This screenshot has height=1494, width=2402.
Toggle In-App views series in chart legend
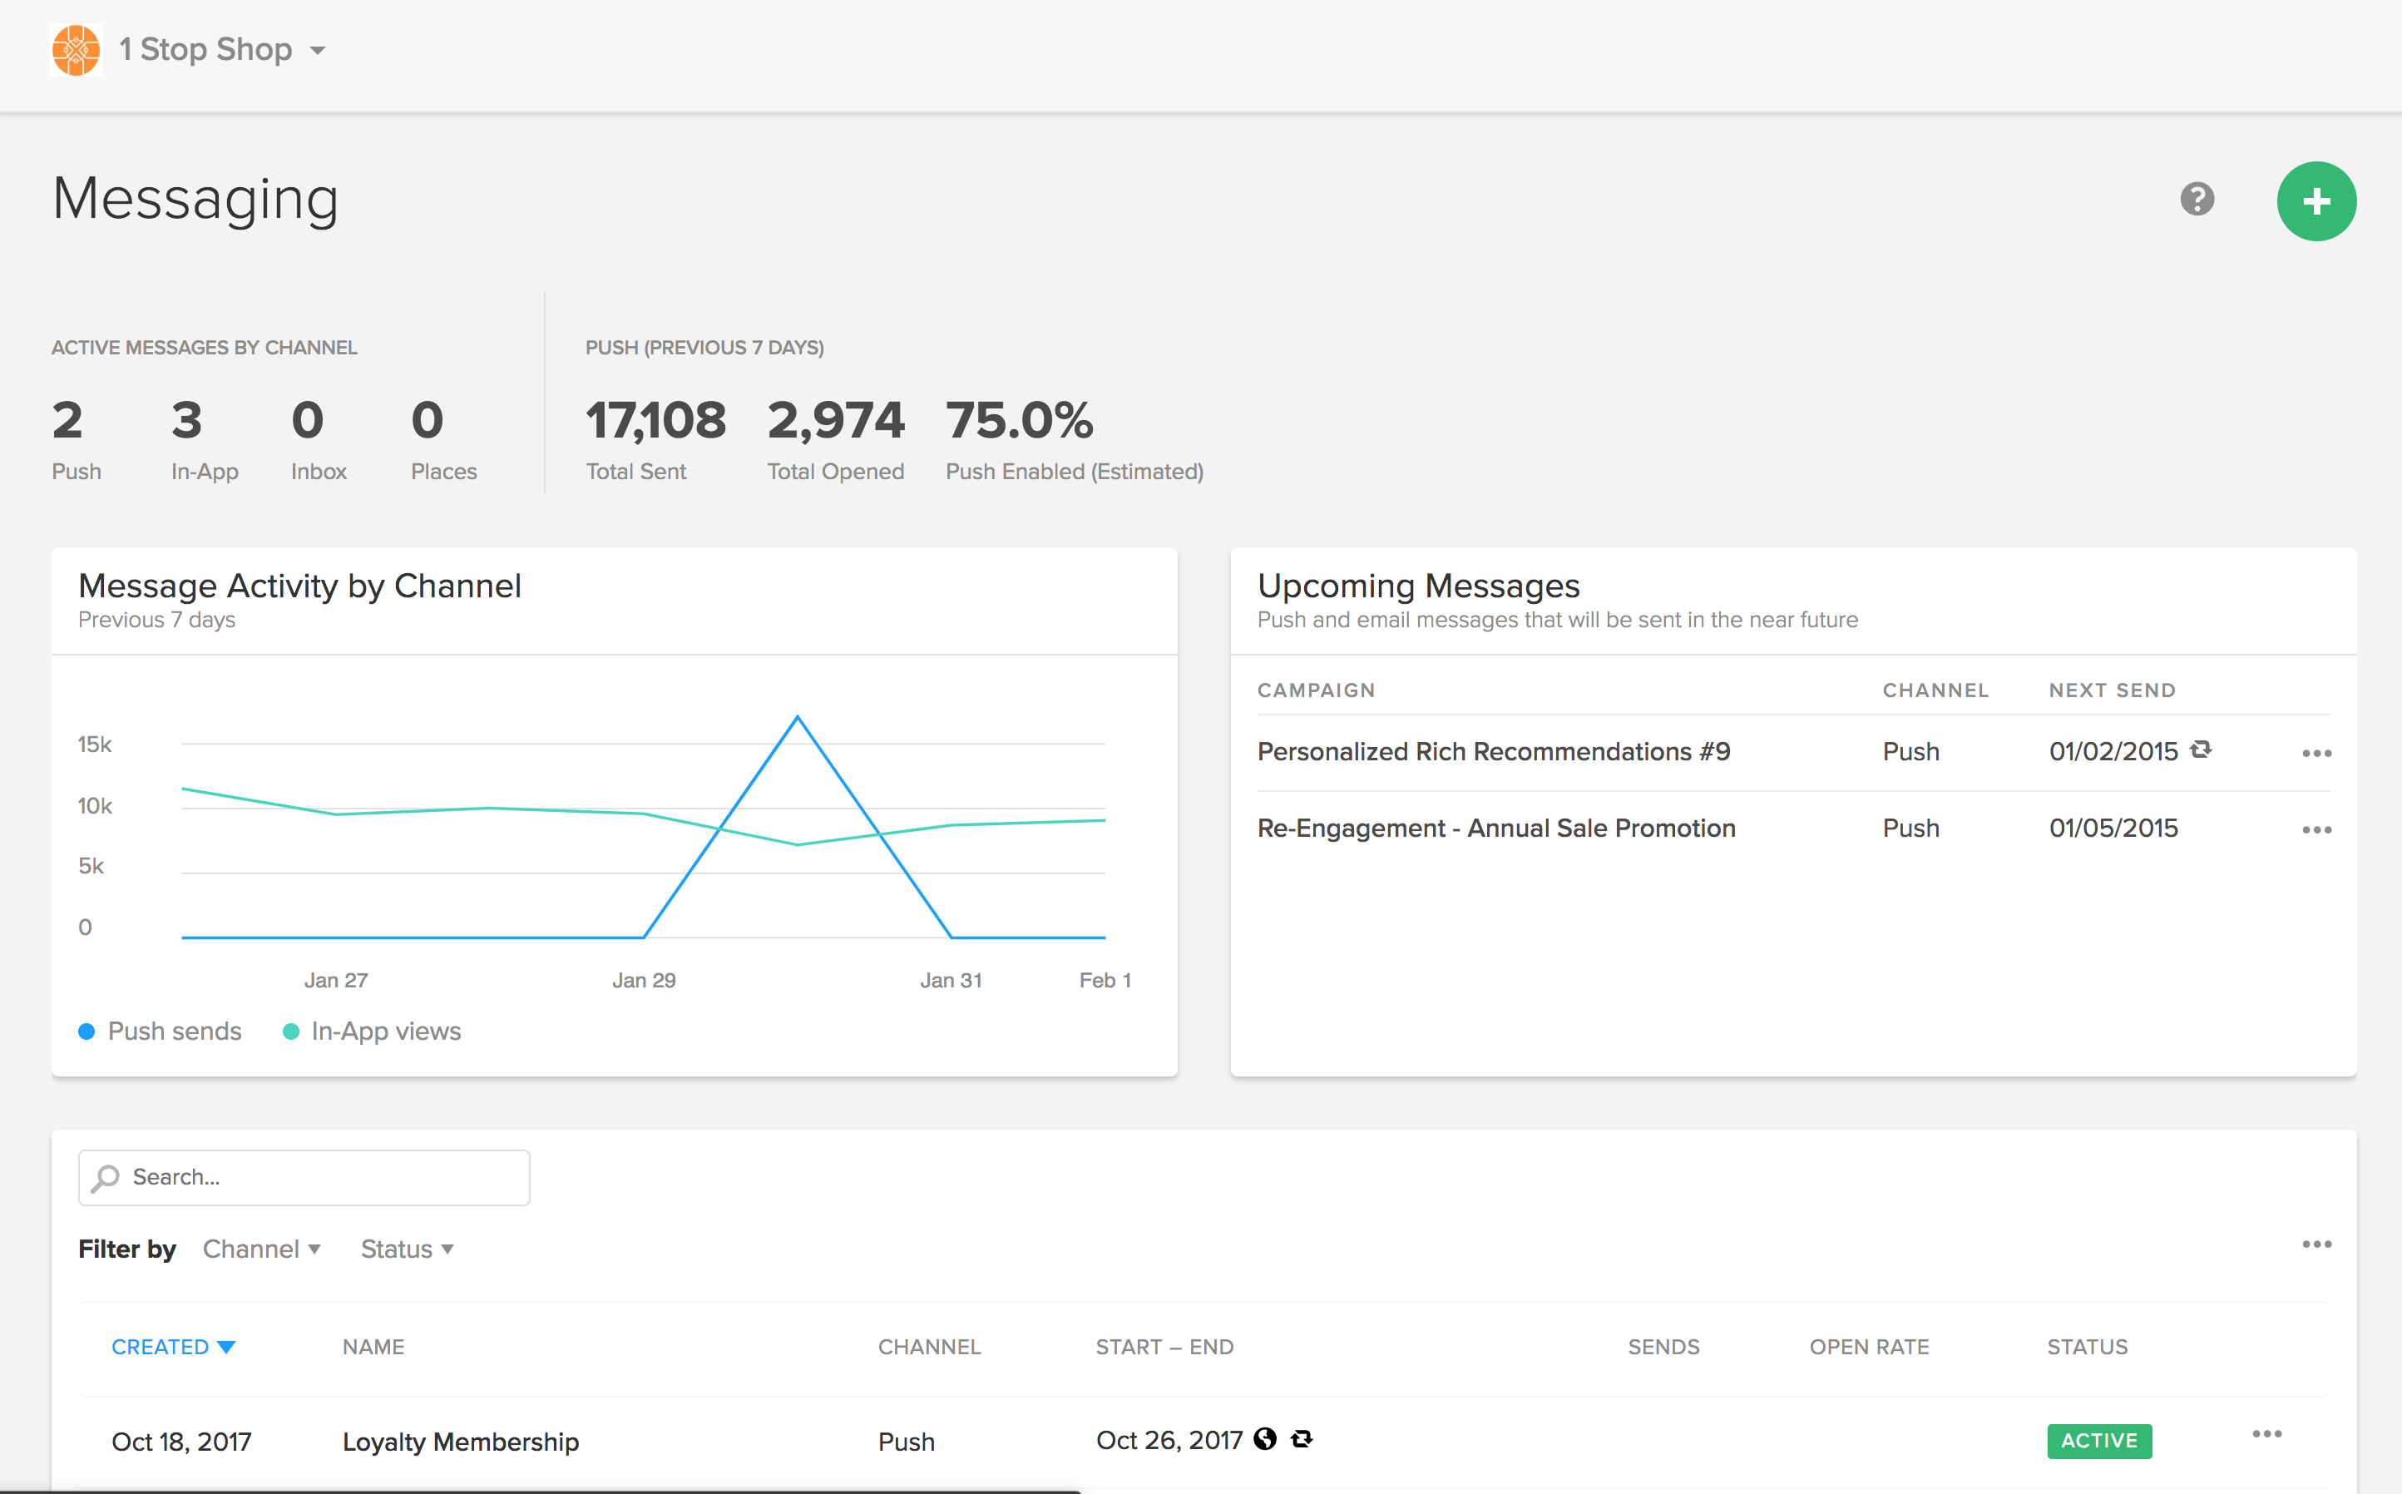point(373,1031)
